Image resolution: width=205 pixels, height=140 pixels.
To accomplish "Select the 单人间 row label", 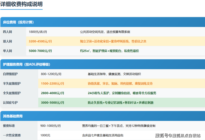I will click(x=7, y=51).
